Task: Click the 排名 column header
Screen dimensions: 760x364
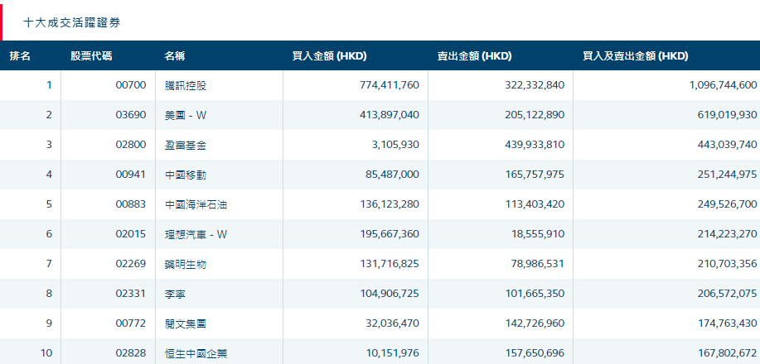Action: [x=20, y=56]
